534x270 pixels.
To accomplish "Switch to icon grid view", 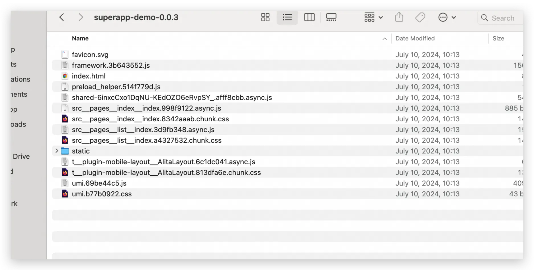I will 265,17.
